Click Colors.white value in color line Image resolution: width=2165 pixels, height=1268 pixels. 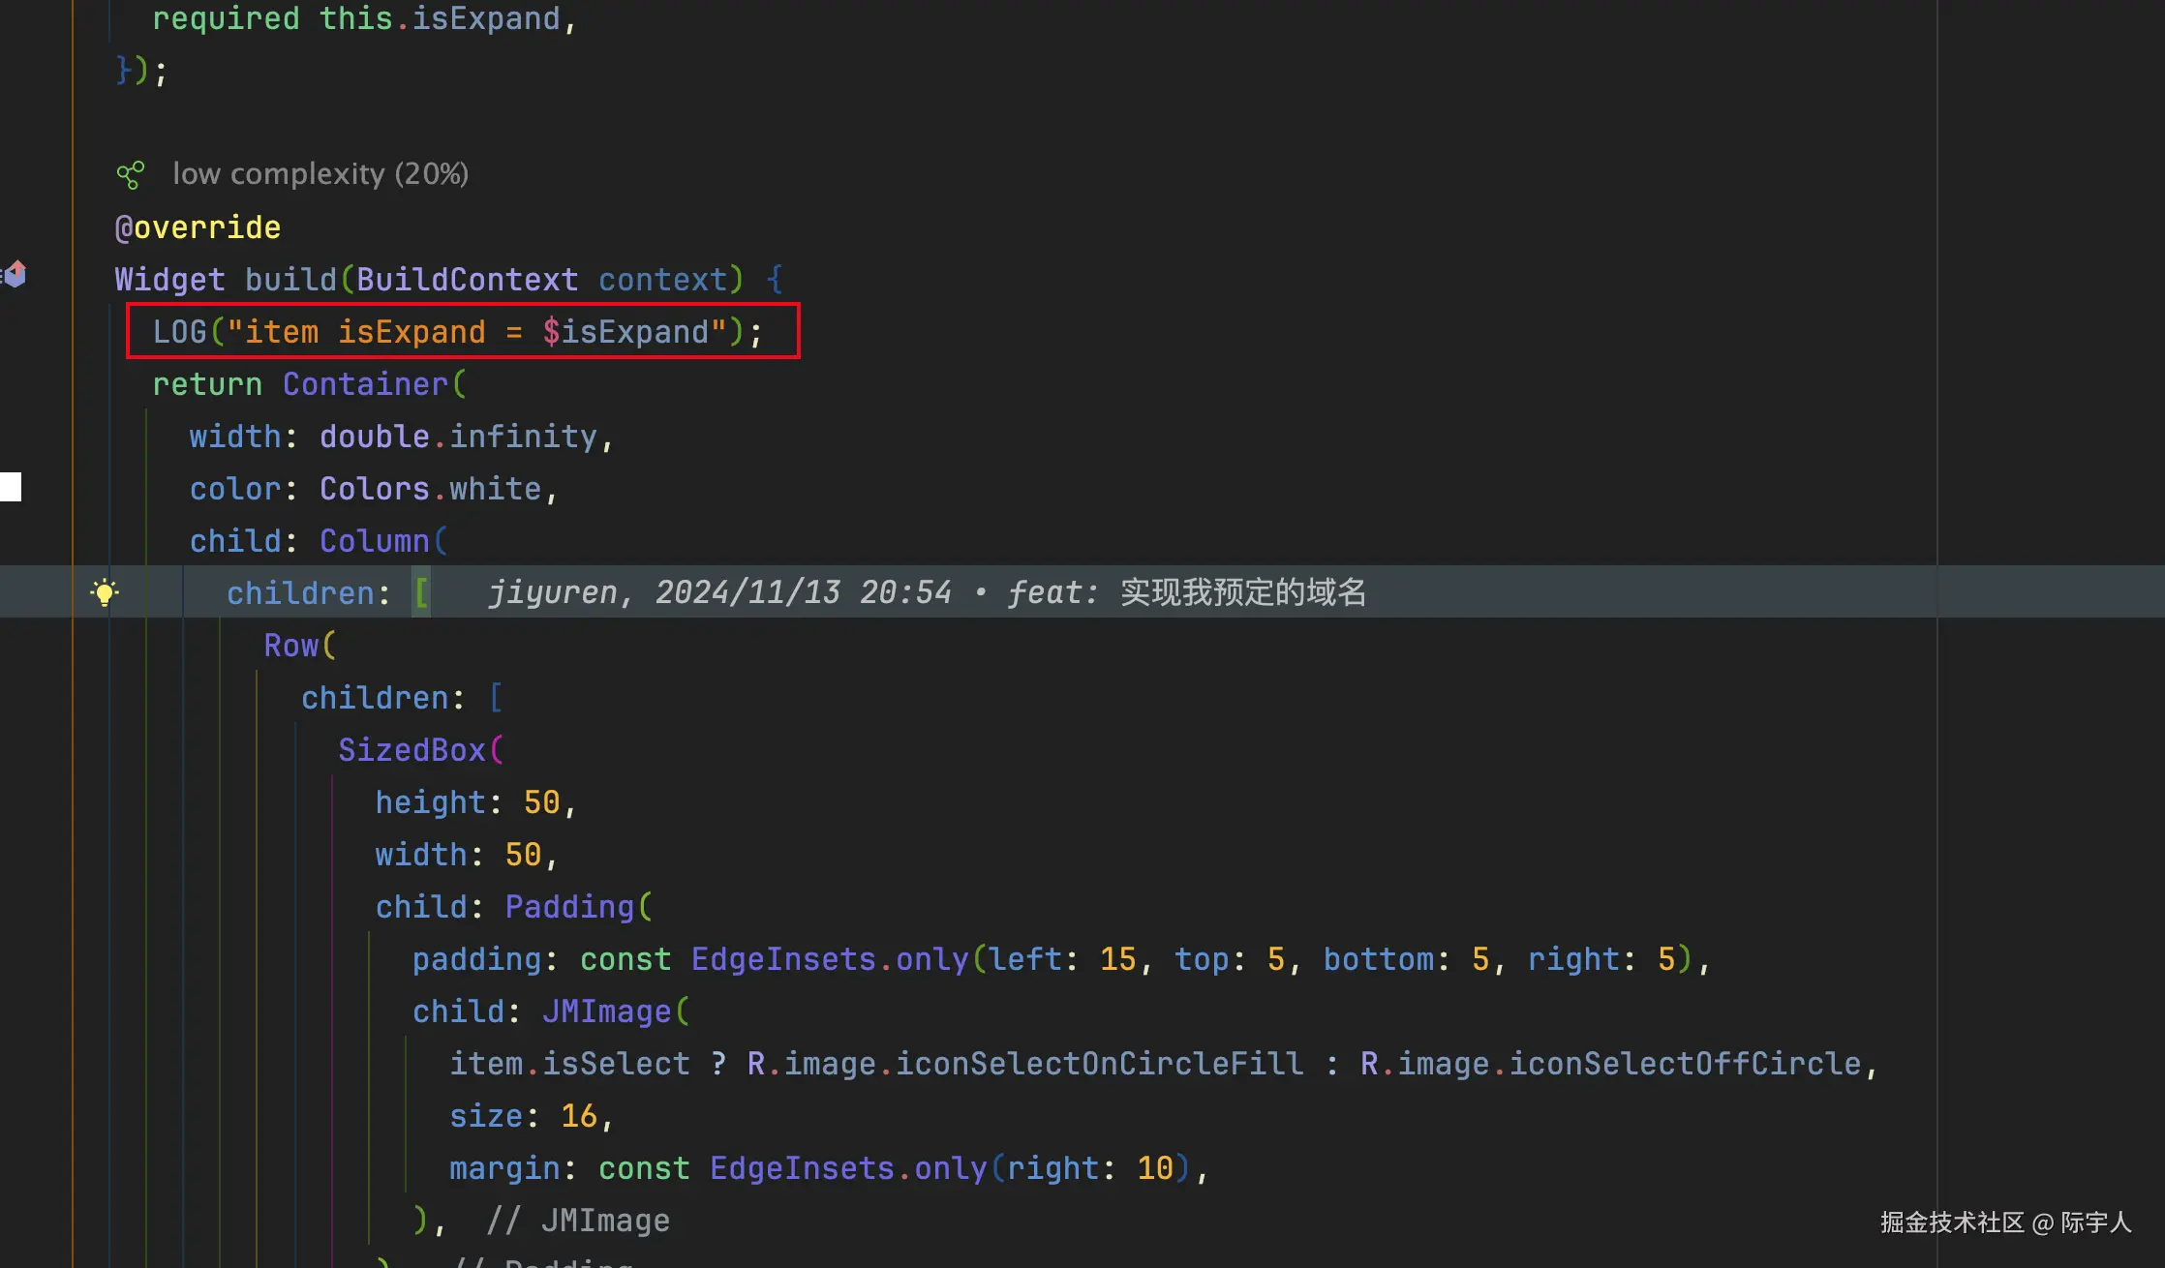click(430, 489)
